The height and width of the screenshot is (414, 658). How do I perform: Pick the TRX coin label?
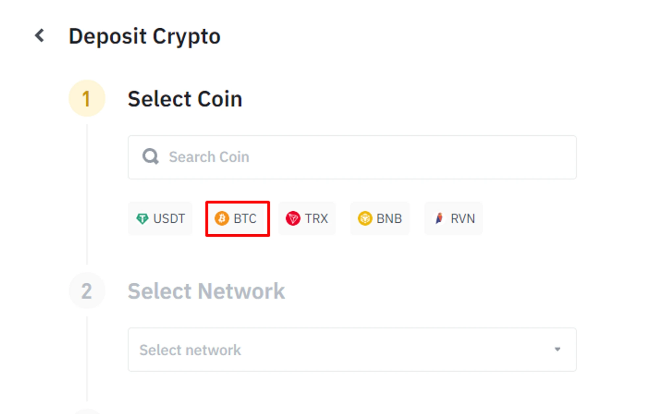[x=316, y=219]
